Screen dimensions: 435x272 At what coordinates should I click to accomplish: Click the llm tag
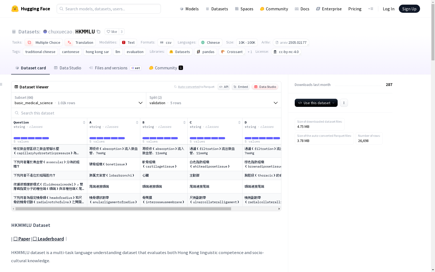click(x=118, y=52)
